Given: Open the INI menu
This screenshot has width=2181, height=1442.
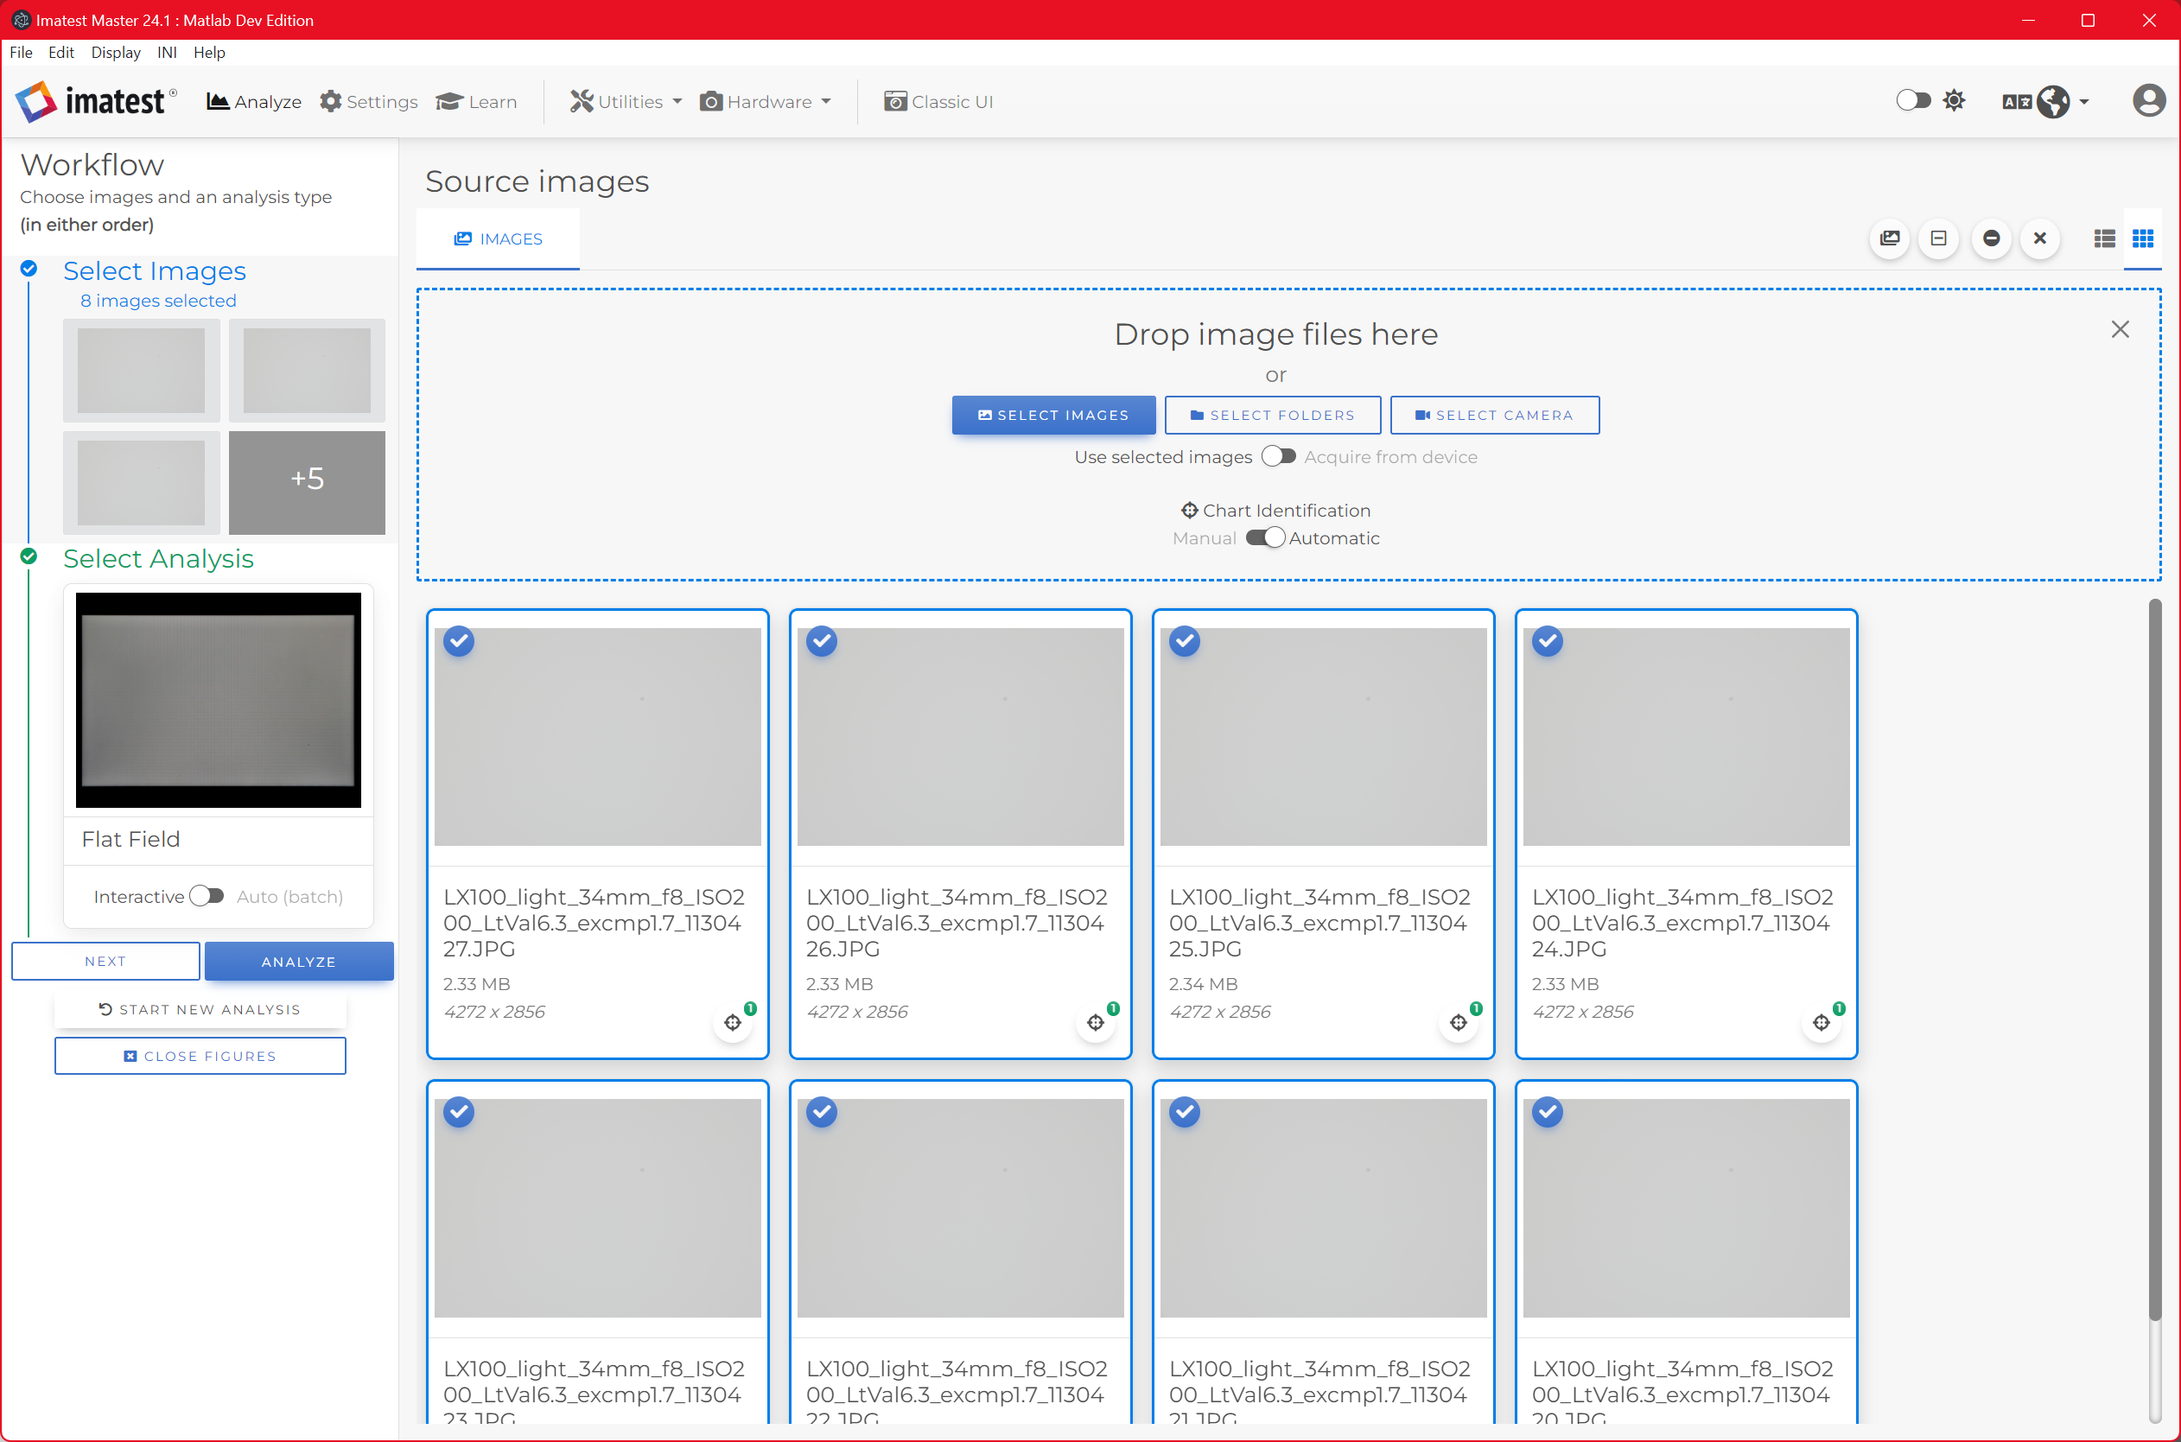Looking at the screenshot, I should [167, 53].
